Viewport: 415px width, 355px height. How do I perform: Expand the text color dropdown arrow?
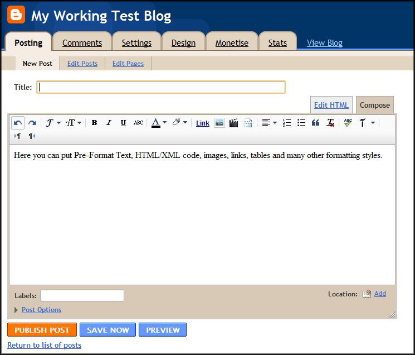pos(165,122)
